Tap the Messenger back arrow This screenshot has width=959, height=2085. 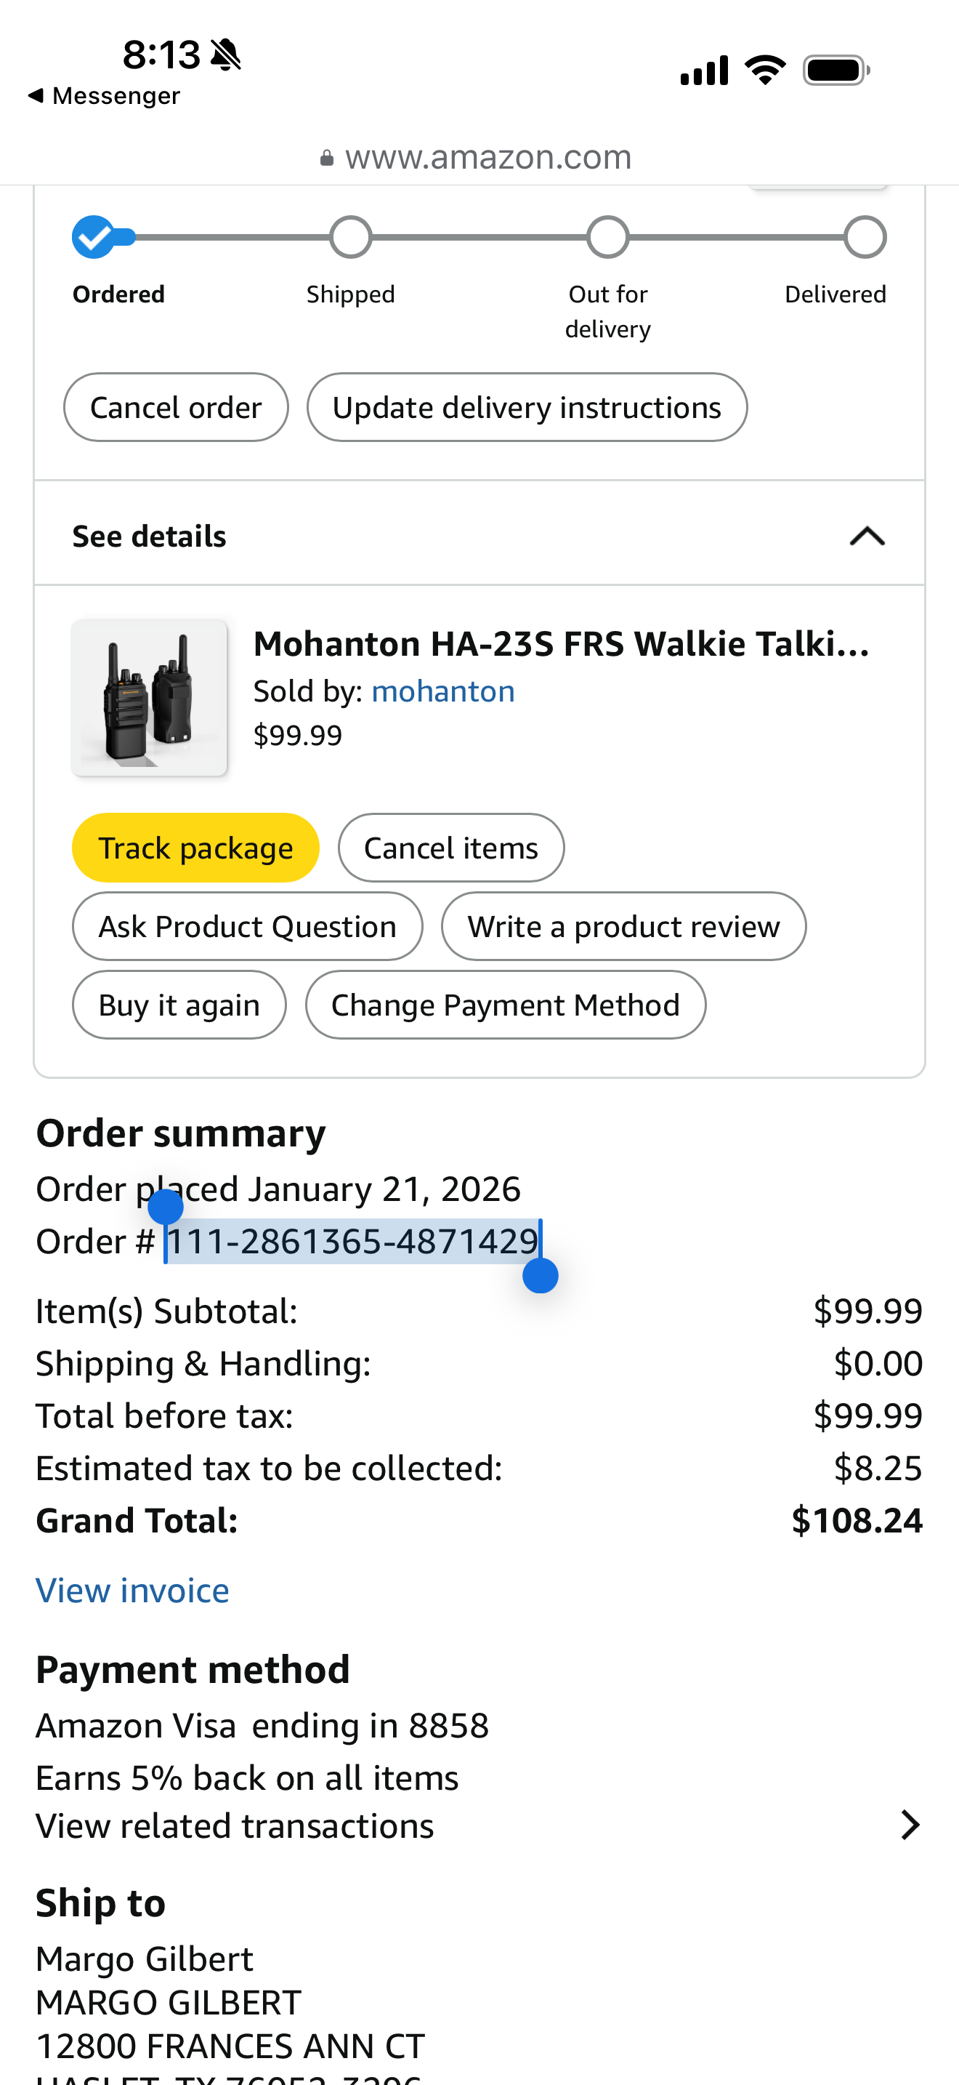(x=36, y=95)
